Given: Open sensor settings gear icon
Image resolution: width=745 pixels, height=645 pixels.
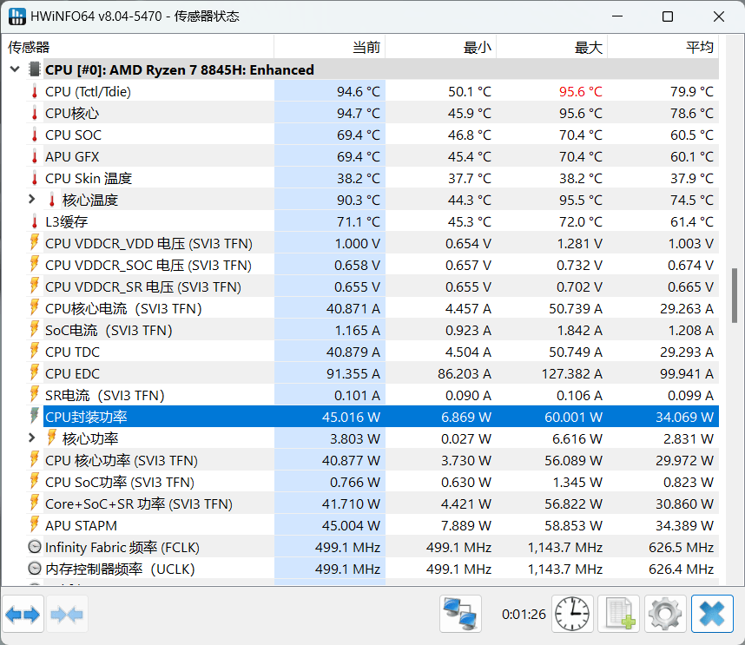Looking at the screenshot, I should 665,614.
